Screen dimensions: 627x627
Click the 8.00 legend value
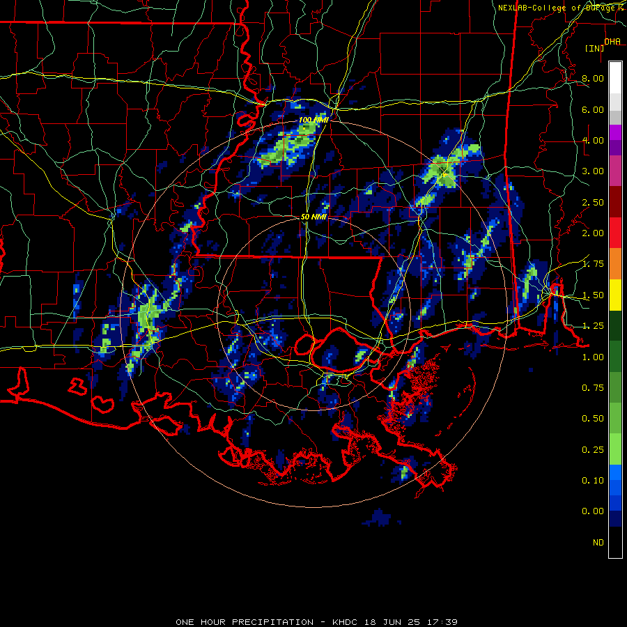tap(593, 78)
